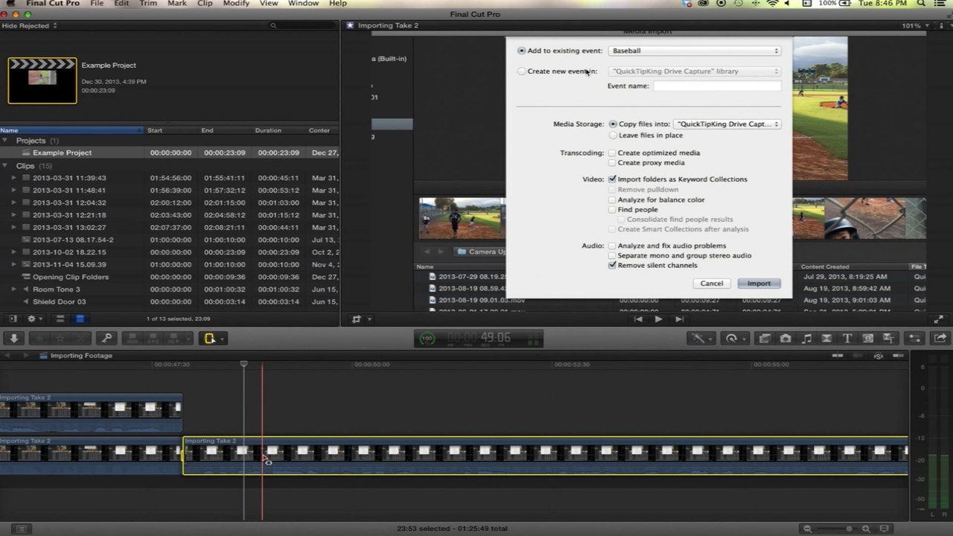953x536 pixels.
Task: Show the Transitions browser icon
Action: [826, 338]
